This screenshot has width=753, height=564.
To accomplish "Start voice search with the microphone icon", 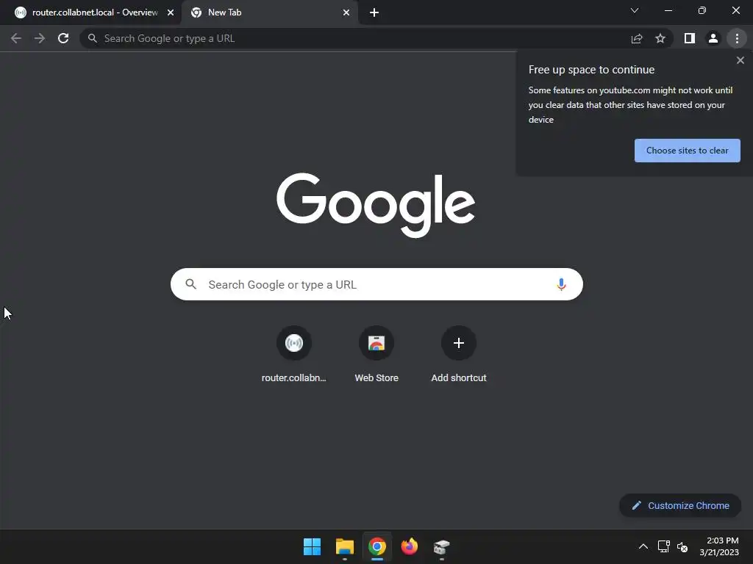I will [x=561, y=284].
